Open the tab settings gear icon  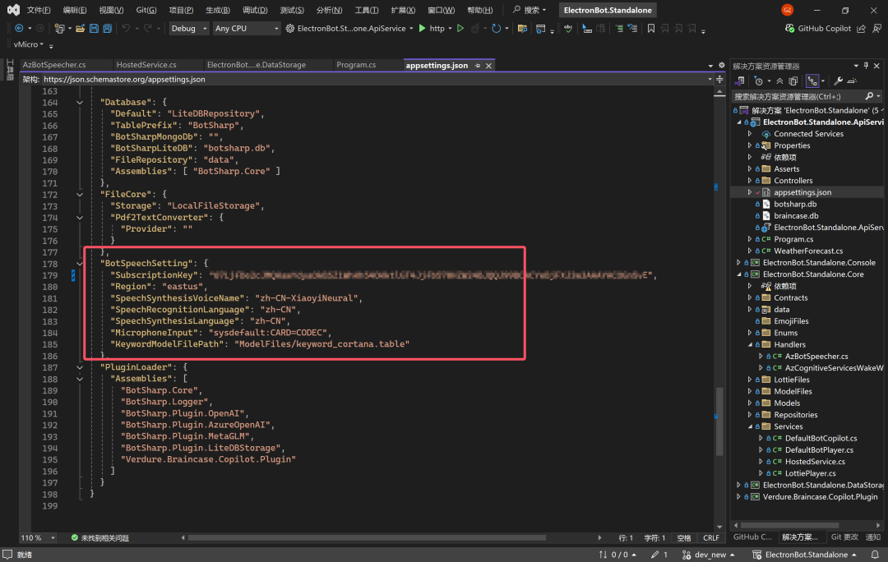pyautogui.click(x=722, y=66)
